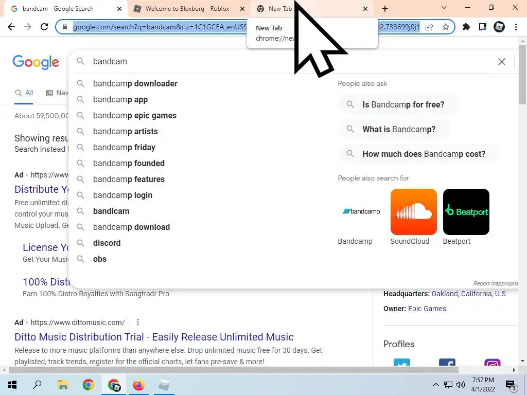The height and width of the screenshot is (395, 527).
Task: Click the Chrome address bar URL
Action: [160, 27]
